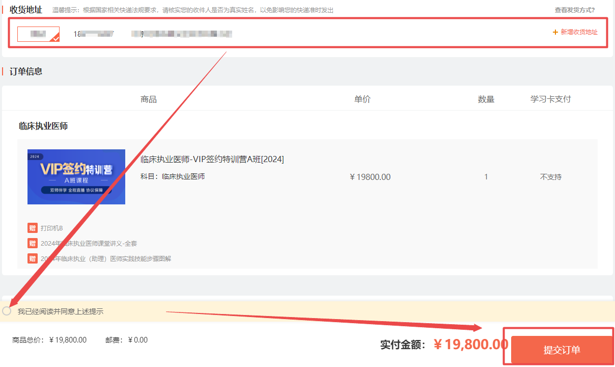Open the VIP签约特训营 course thumbnail image
The height and width of the screenshot is (367, 615).
point(76,176)
